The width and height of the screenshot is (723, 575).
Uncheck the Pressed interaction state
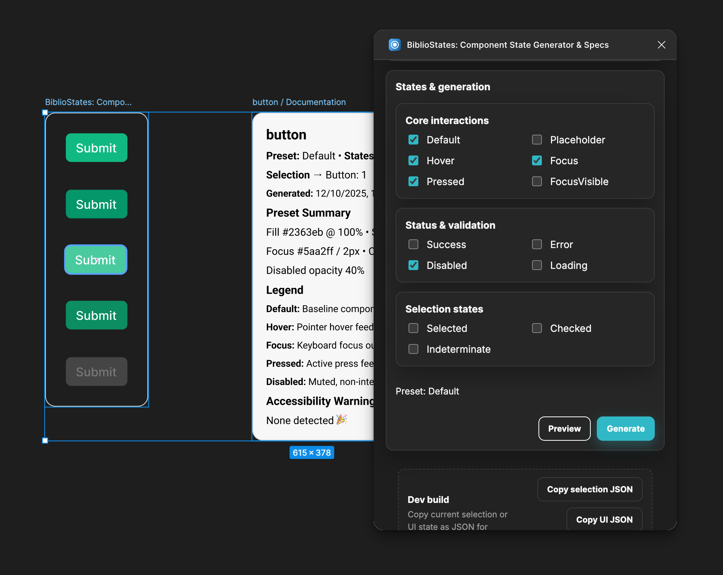click(x=413, y=181)
